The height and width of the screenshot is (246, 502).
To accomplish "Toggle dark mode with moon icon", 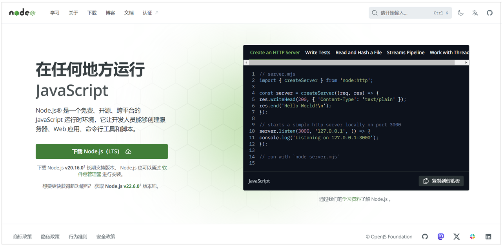I will pos(461,13).
